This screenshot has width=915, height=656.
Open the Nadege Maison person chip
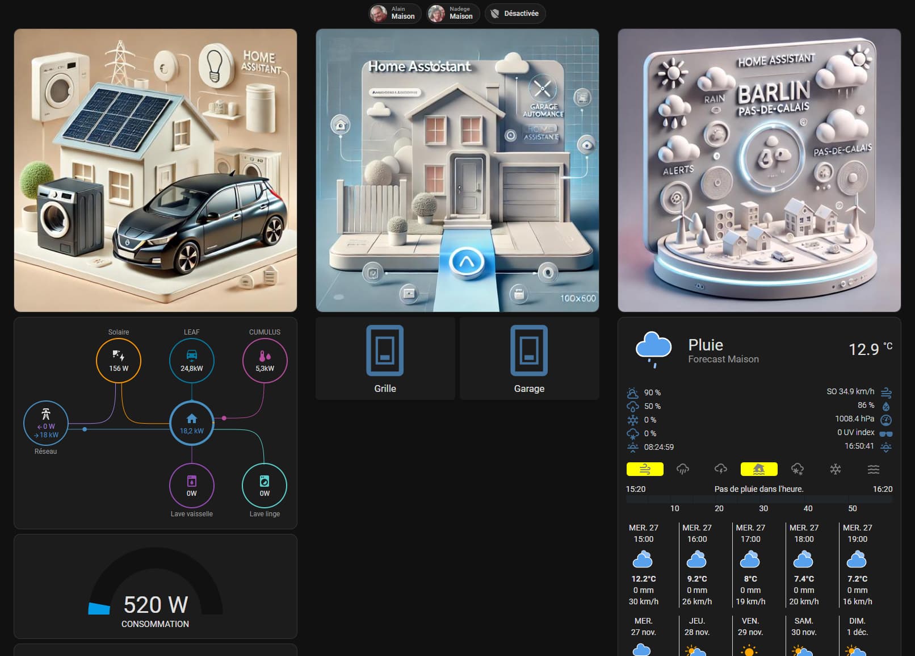[453, 13]
